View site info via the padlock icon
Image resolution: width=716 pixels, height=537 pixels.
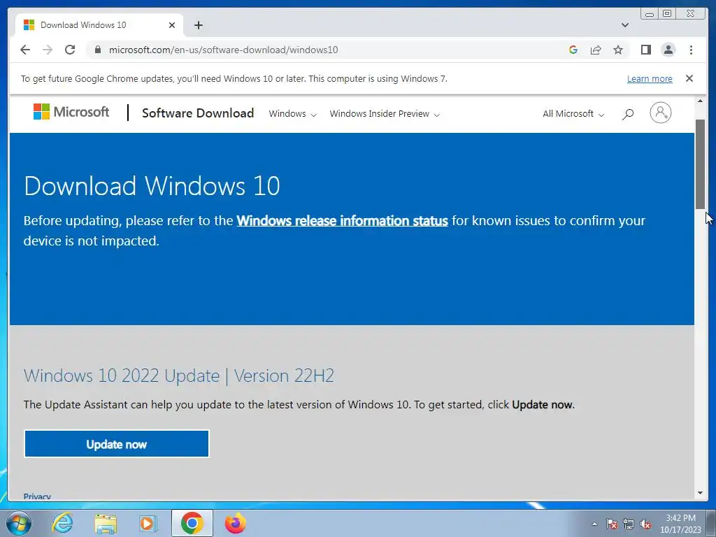click(x=97, y=50)
